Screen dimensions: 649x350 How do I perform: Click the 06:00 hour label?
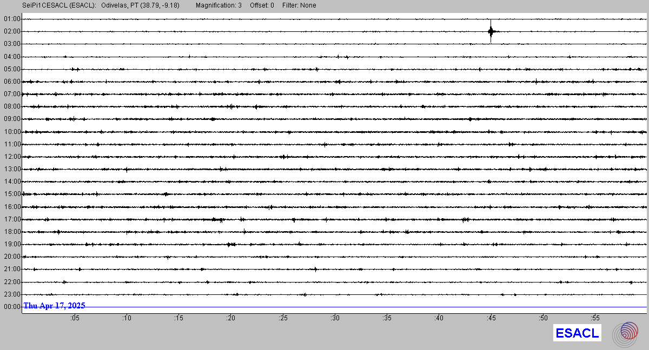[12, 82]
